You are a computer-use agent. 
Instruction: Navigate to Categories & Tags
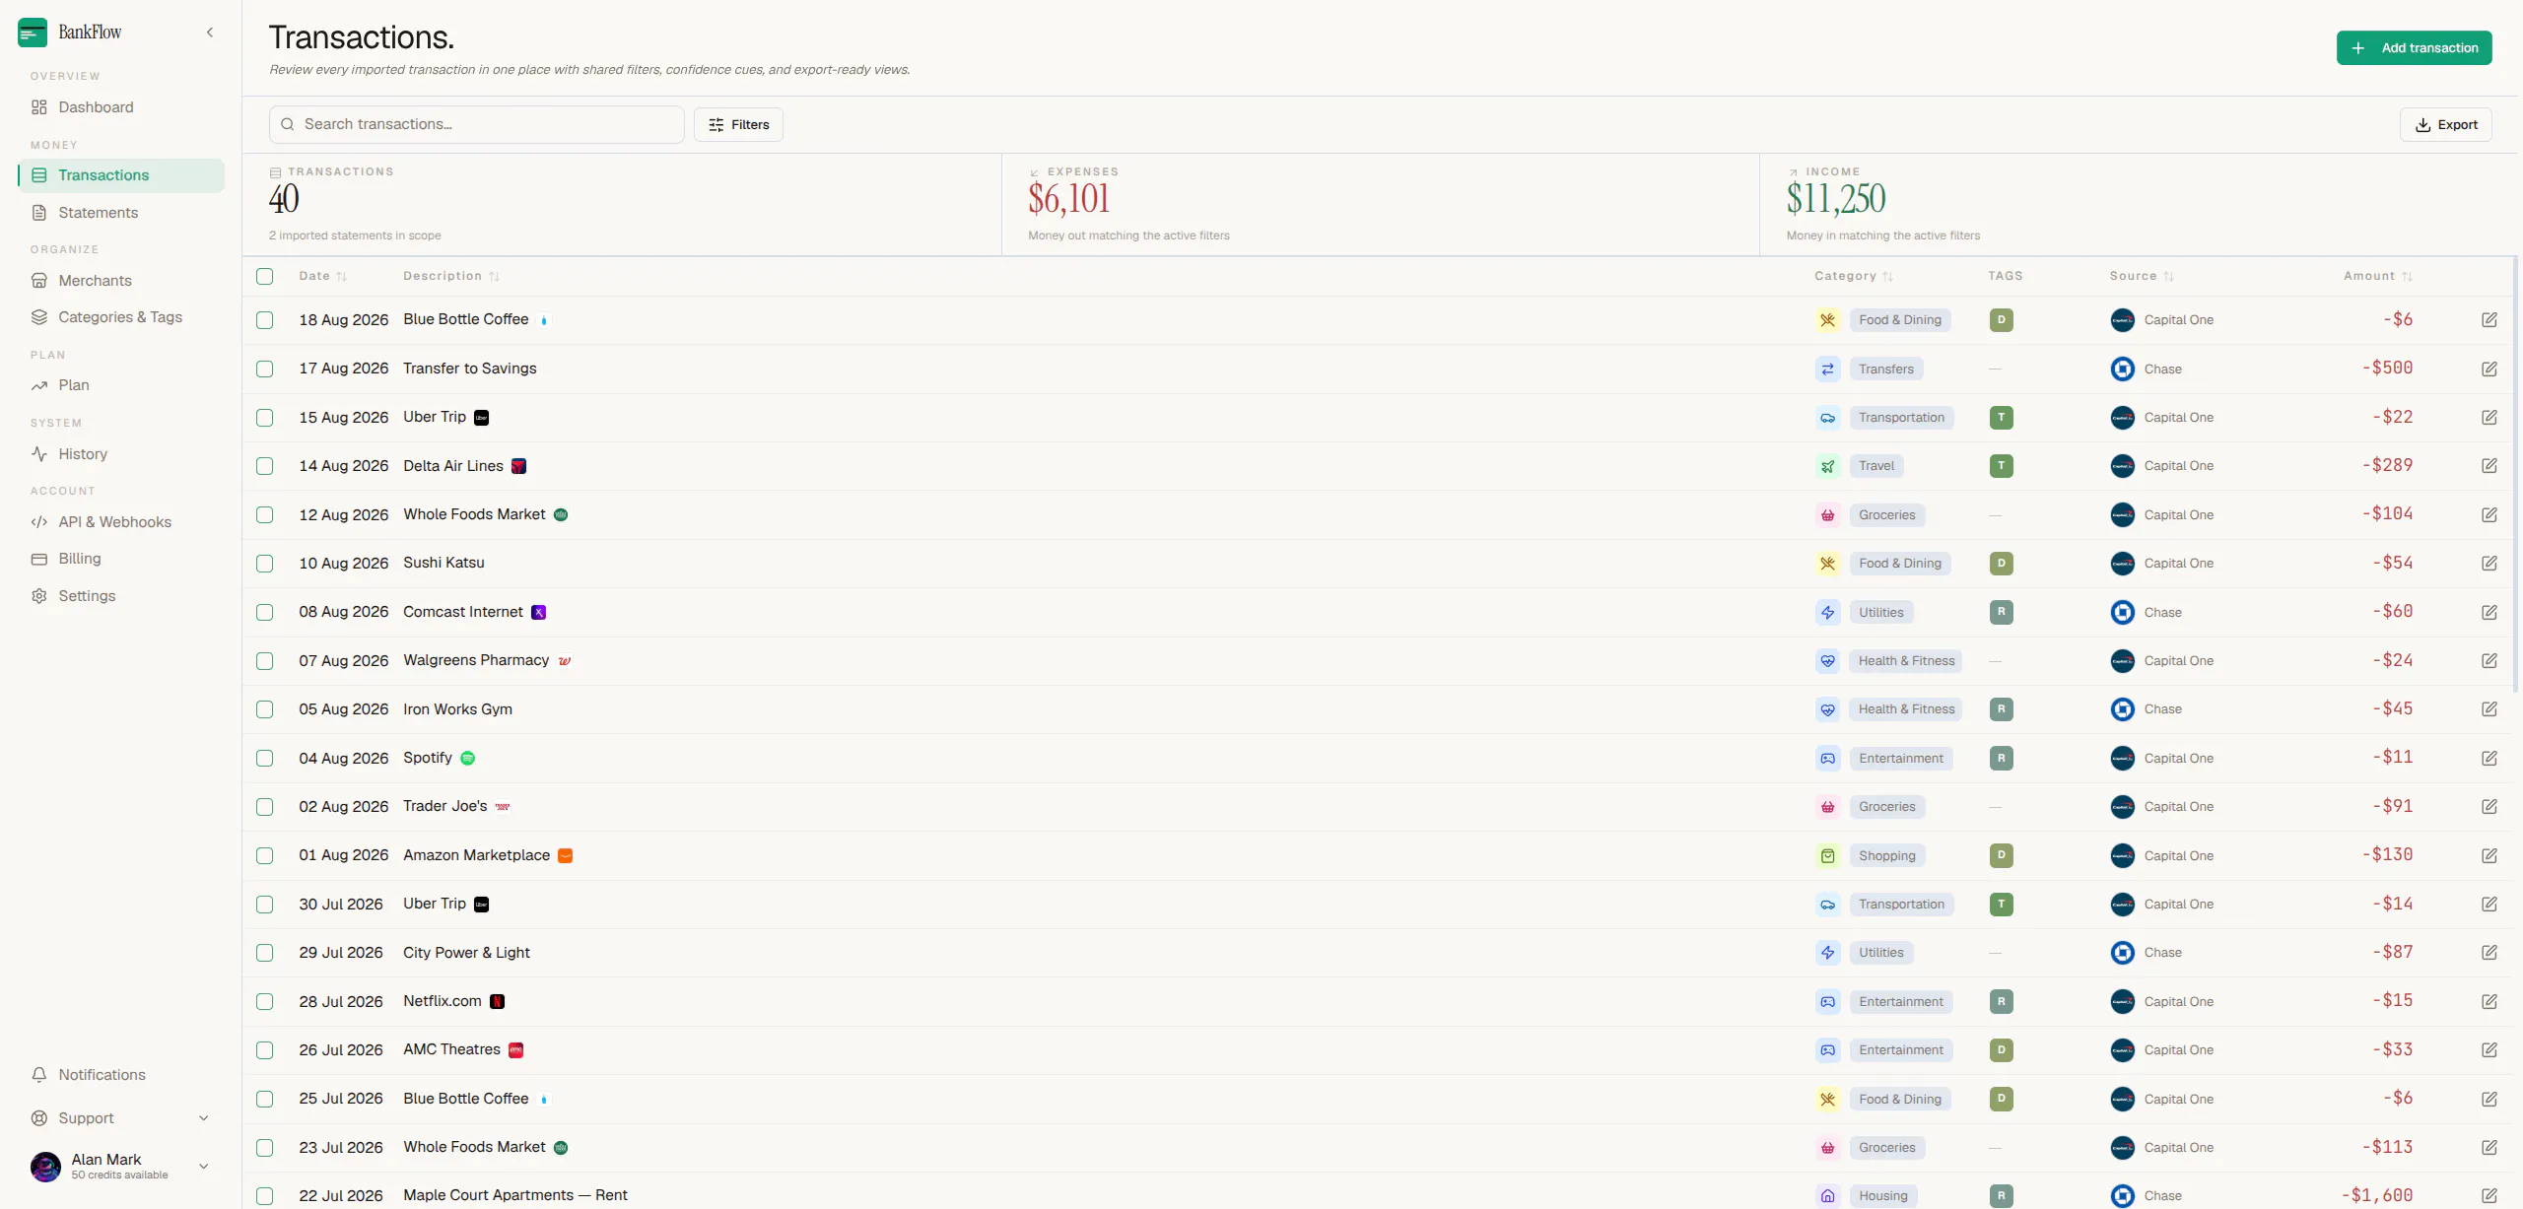(x=121, y=317)
